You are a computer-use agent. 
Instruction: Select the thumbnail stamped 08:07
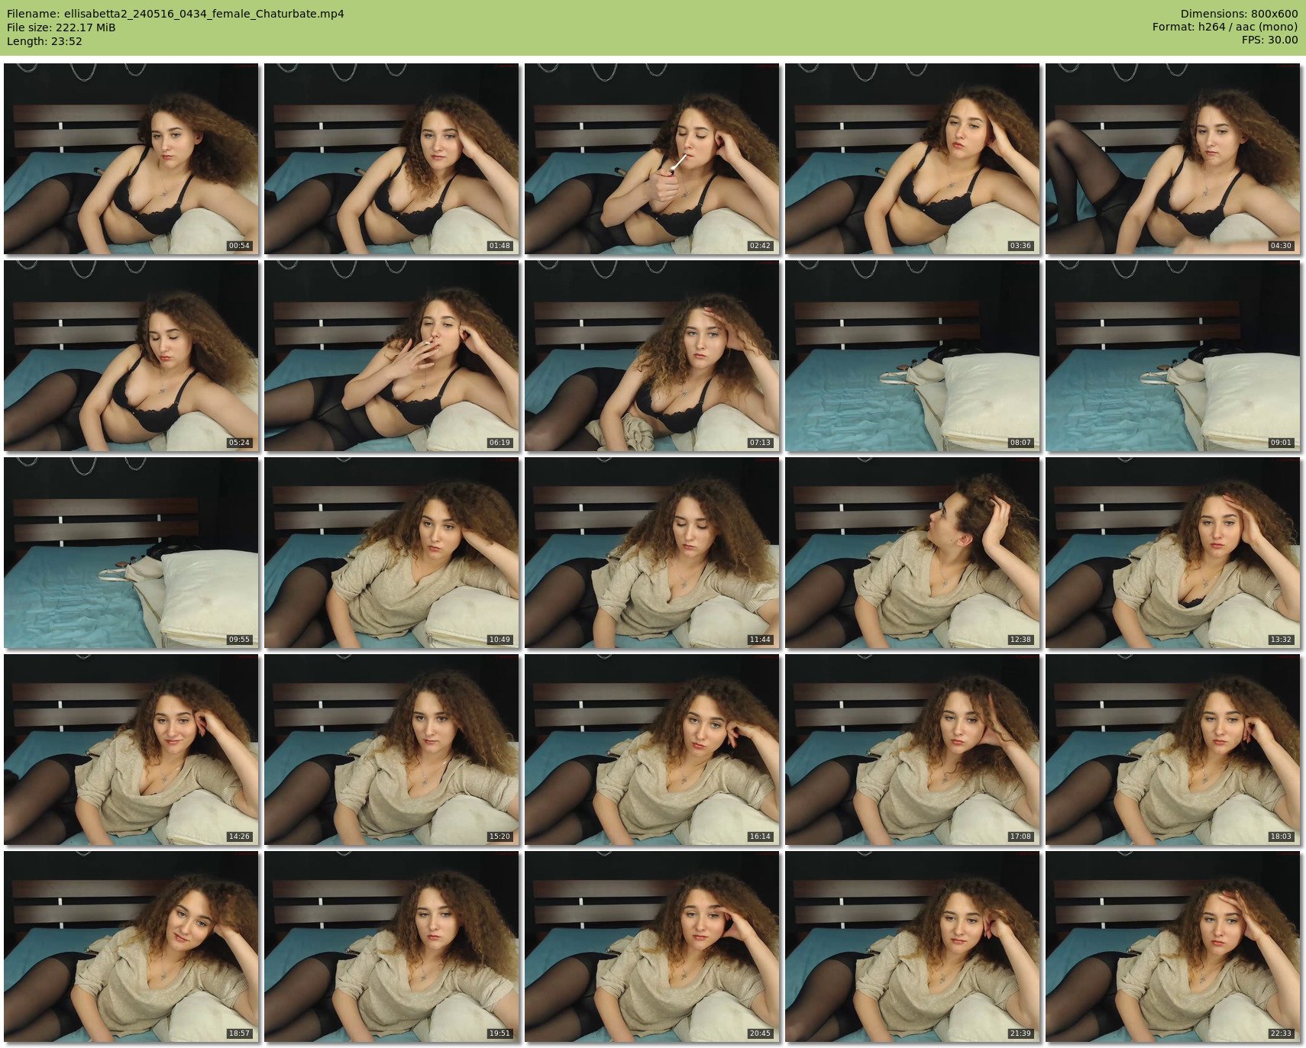point(912,356)
